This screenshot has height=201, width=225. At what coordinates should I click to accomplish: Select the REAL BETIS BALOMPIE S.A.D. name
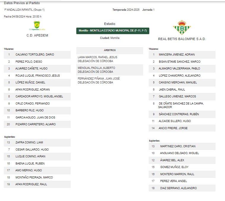[x=182, y=39]
